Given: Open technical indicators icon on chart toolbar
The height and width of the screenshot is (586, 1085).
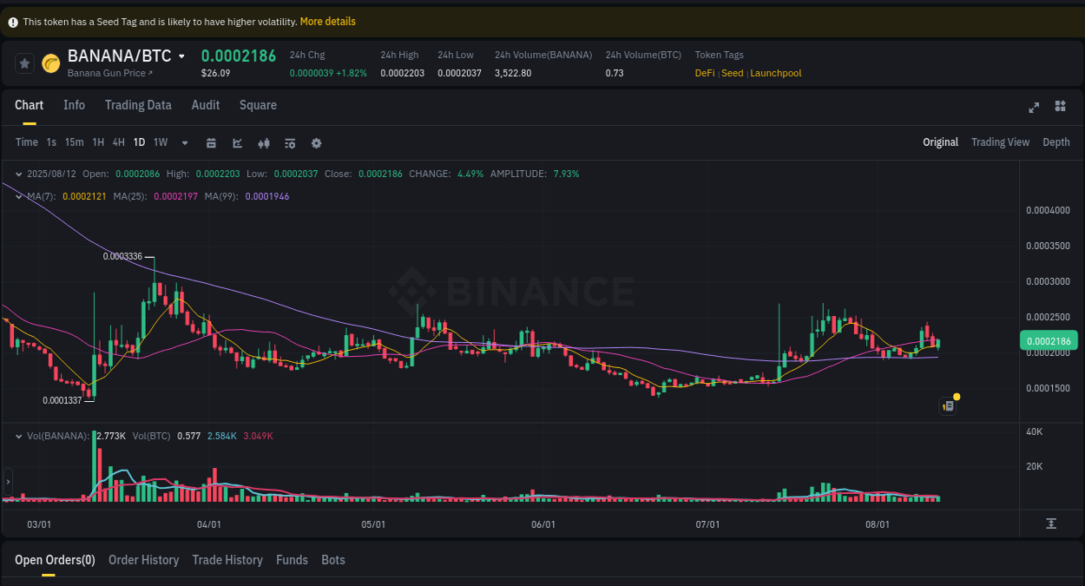Looking at the screenshot, I should tap(290, 142).
